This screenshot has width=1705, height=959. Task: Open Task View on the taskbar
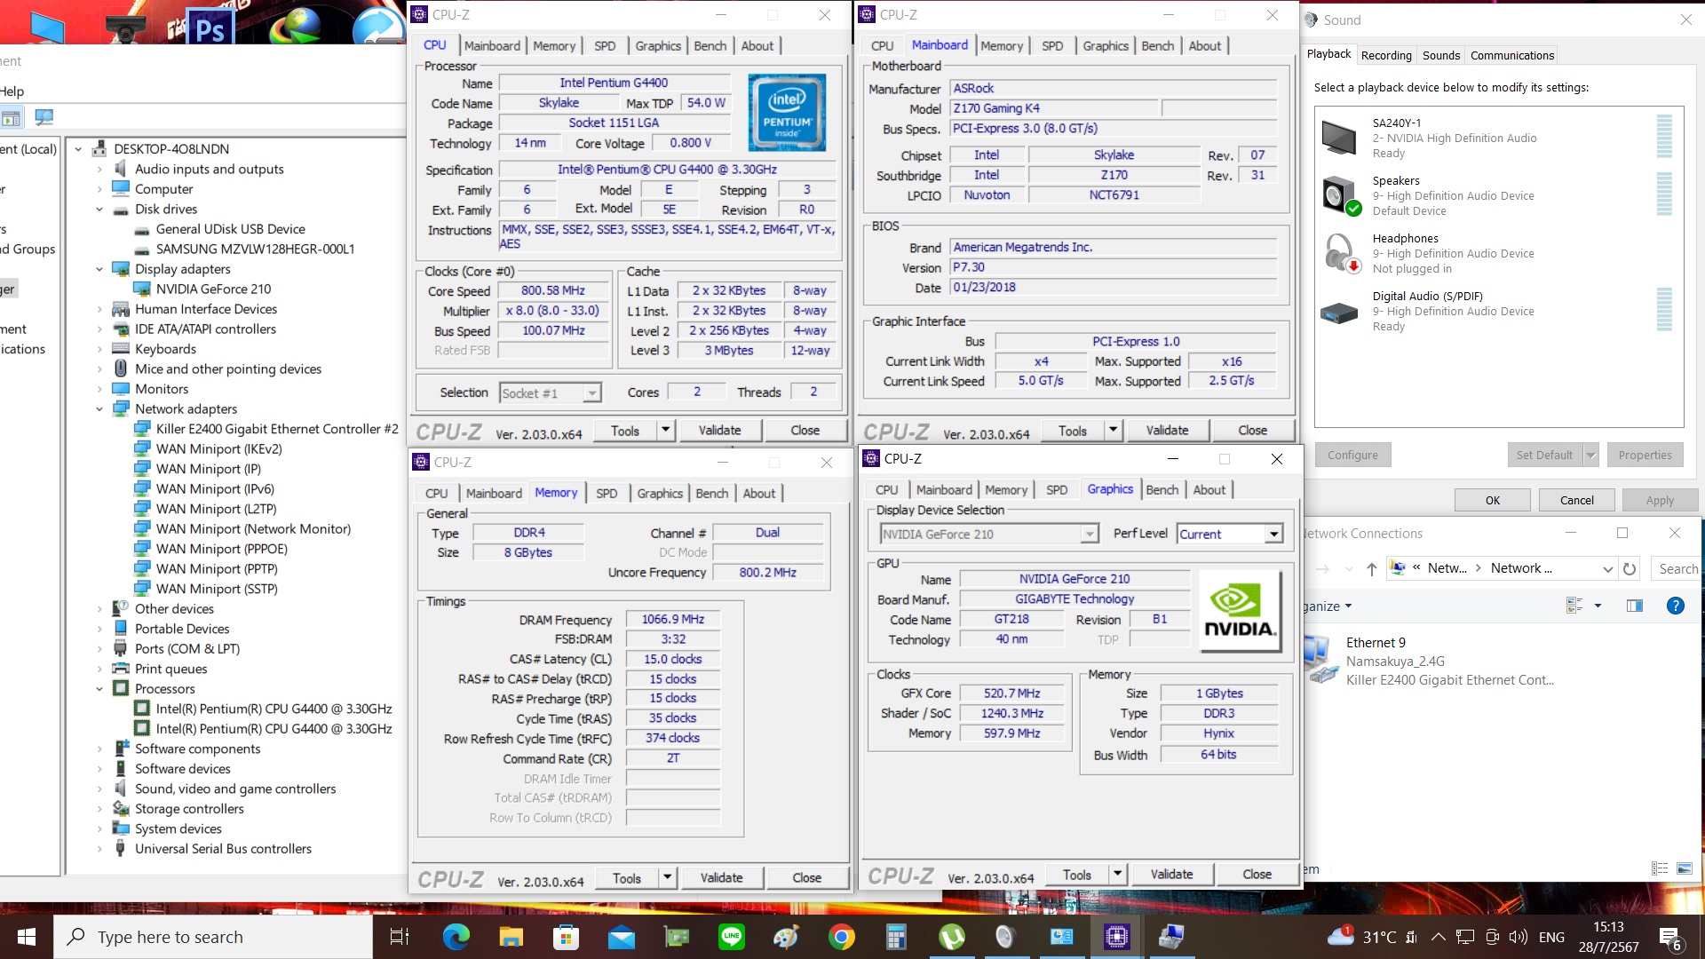(x=400, y=937)
